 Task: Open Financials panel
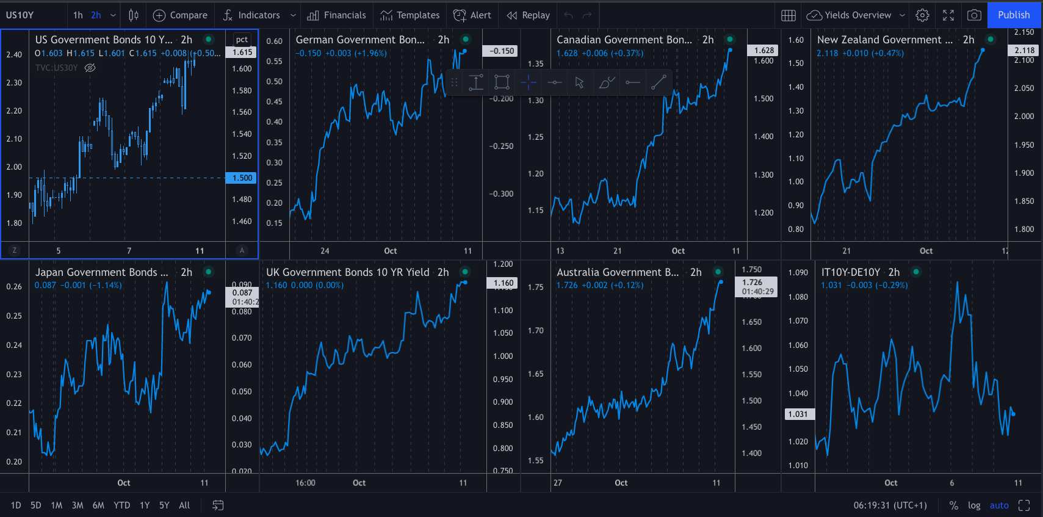click(336, 15)
